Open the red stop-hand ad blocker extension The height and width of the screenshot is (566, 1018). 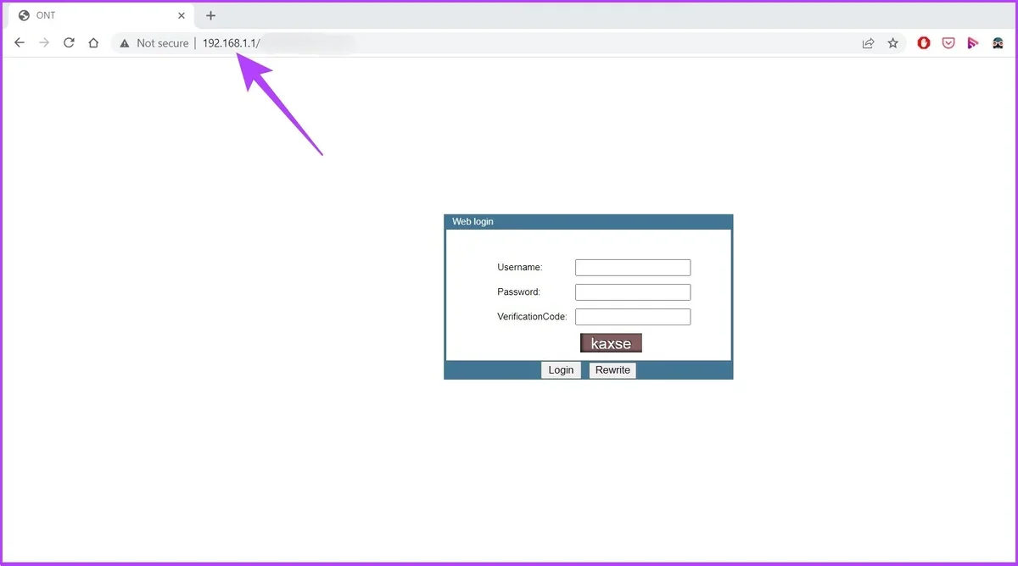[x=924, y=43]
